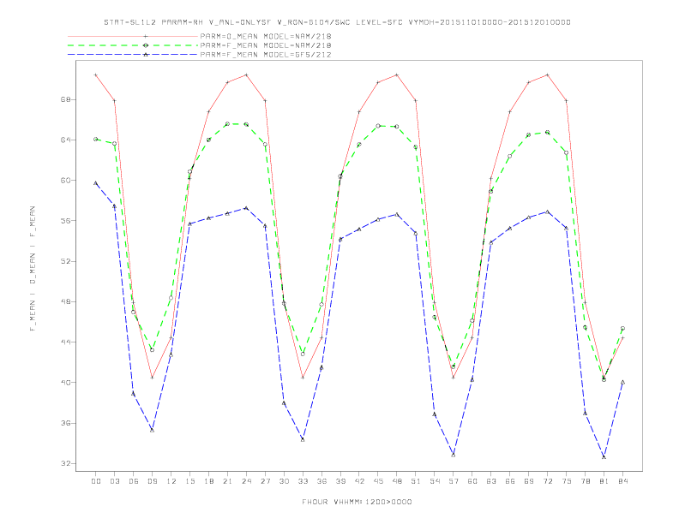This screenshot has width=679, height=524.
Task: Click y-axis tick label 40
Action: [x=66, y=383]
